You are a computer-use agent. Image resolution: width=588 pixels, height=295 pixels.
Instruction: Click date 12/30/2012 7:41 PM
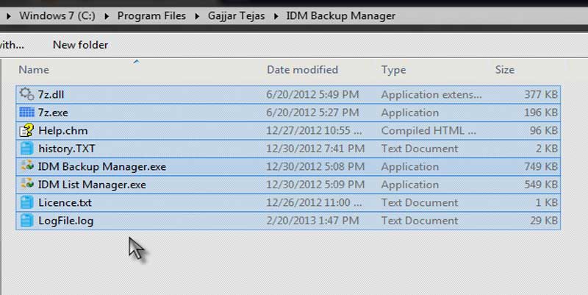click(315, 149)
